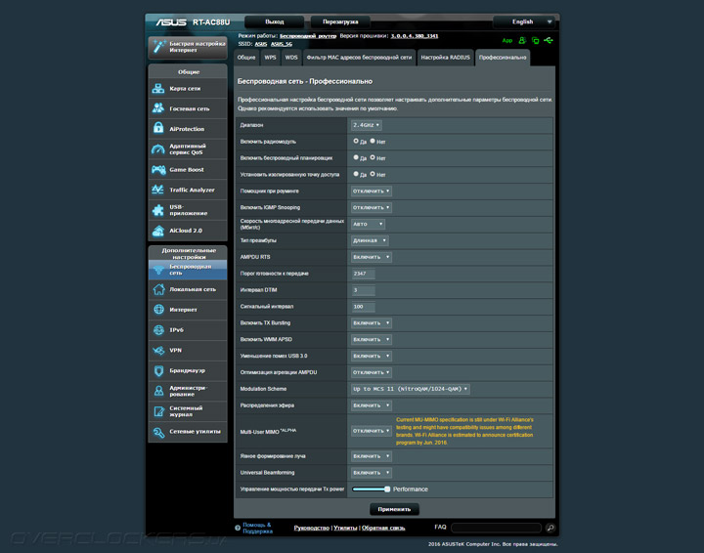Open the Modulation Scheme dropdown
This screenshot has width=704, height=553.
(411, 389)
